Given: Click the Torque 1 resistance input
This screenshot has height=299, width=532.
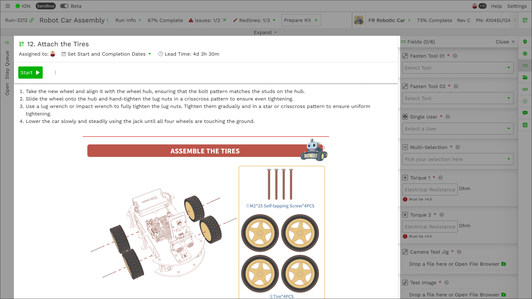Looking at the screenshot, I should pos(430,190).
